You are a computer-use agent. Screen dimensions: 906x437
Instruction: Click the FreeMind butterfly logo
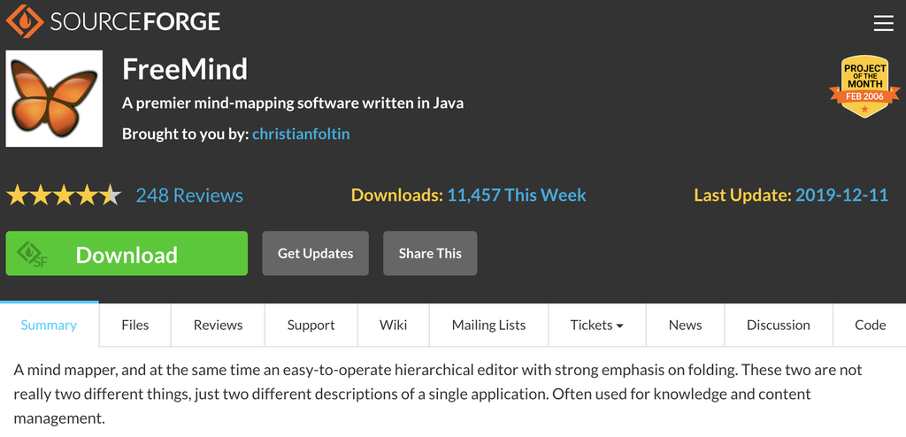click(x=55, y=98)
